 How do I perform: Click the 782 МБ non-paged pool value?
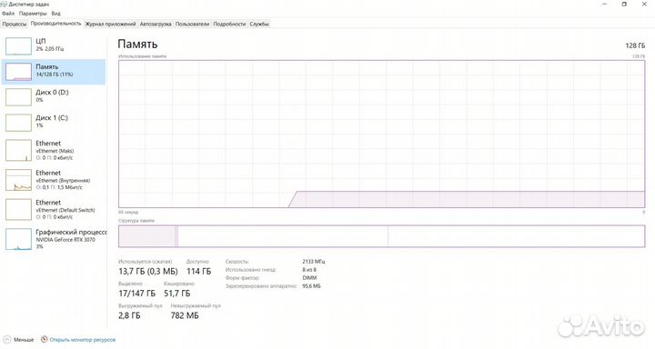pos(185,315)
